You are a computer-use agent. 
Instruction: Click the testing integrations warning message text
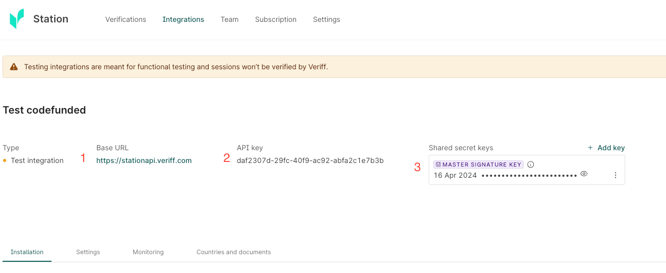pyautogui.click(x=176, y=67)
